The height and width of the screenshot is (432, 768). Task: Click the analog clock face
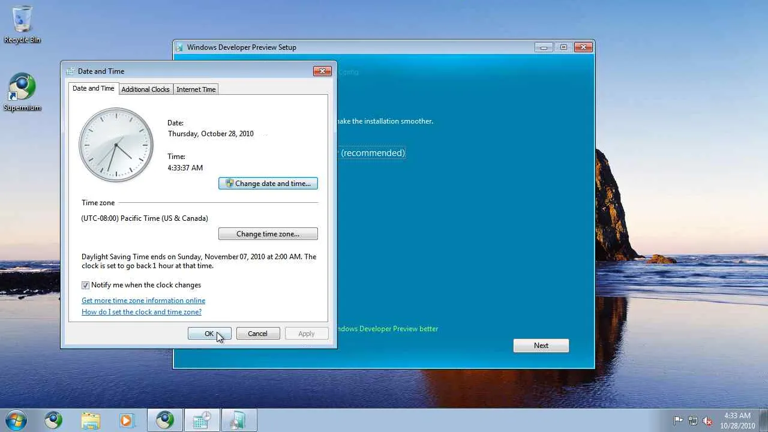coord(116,145)
